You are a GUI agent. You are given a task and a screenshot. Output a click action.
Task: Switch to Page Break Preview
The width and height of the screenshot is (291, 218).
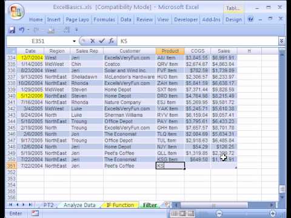[x=190, y=213]
